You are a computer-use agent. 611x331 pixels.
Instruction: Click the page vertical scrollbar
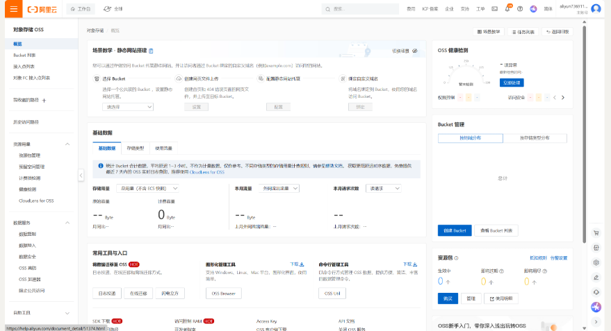(584, 133)
